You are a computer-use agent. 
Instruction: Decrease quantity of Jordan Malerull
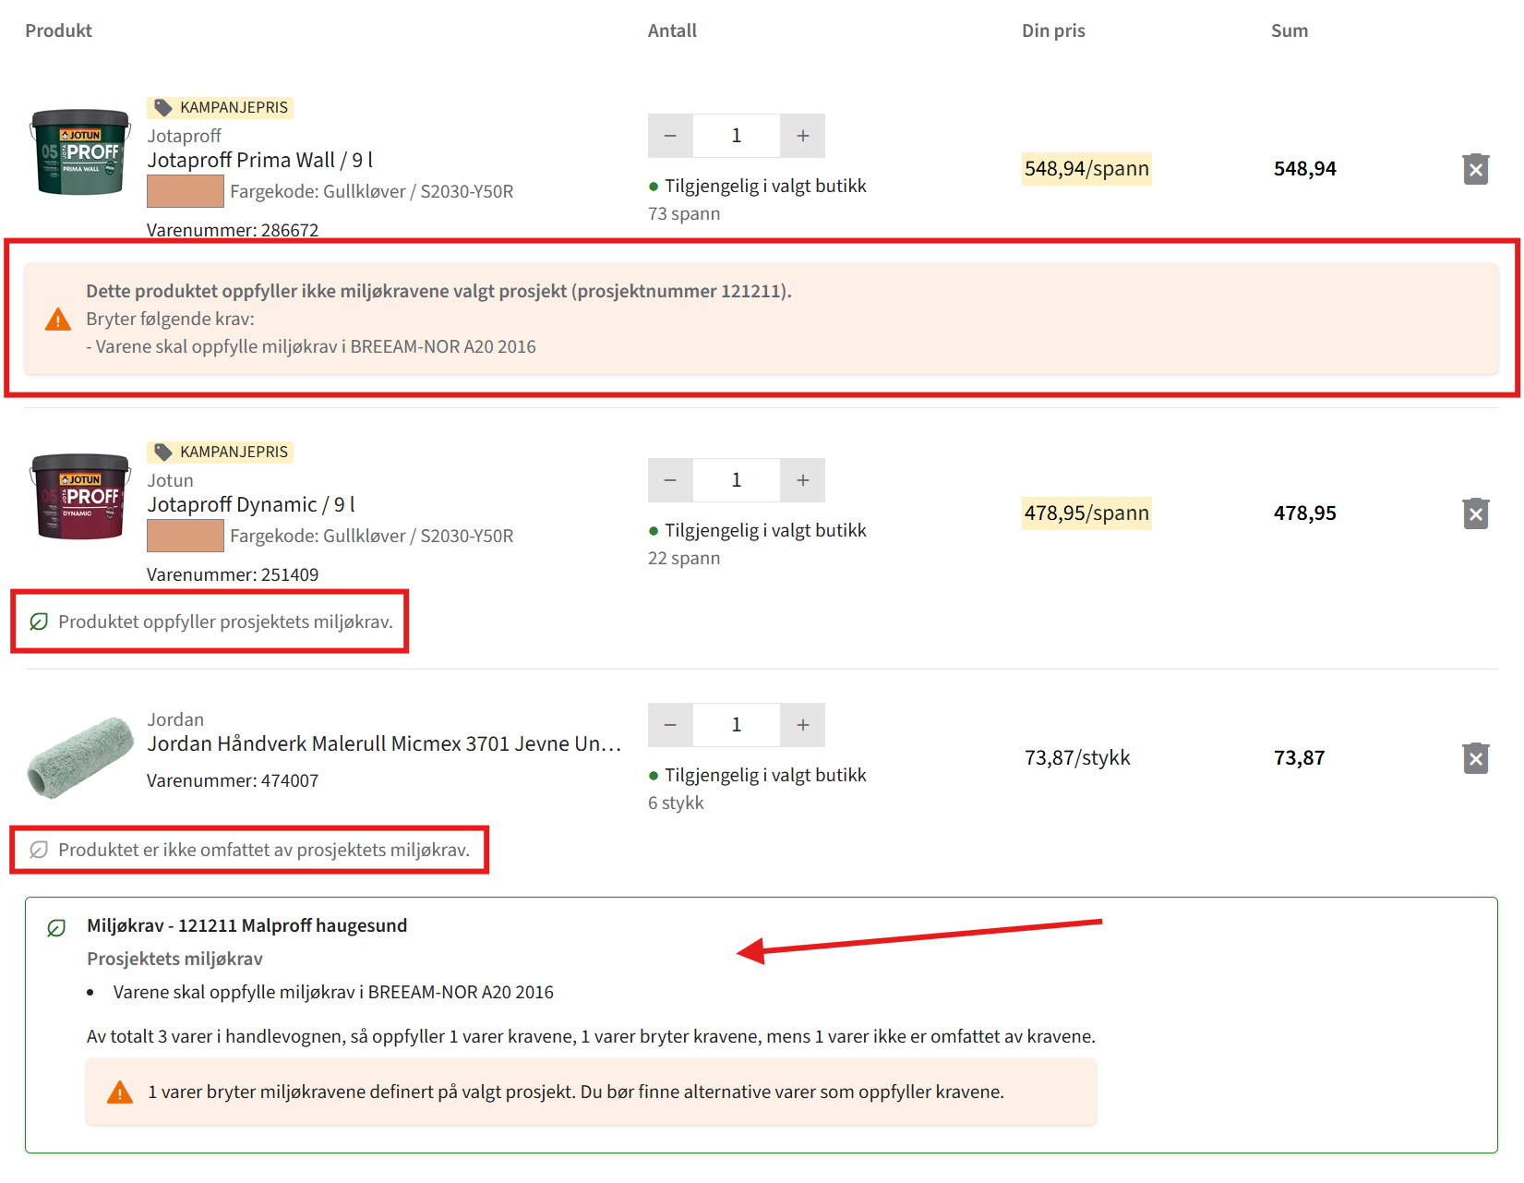click(x=670, y=725)
